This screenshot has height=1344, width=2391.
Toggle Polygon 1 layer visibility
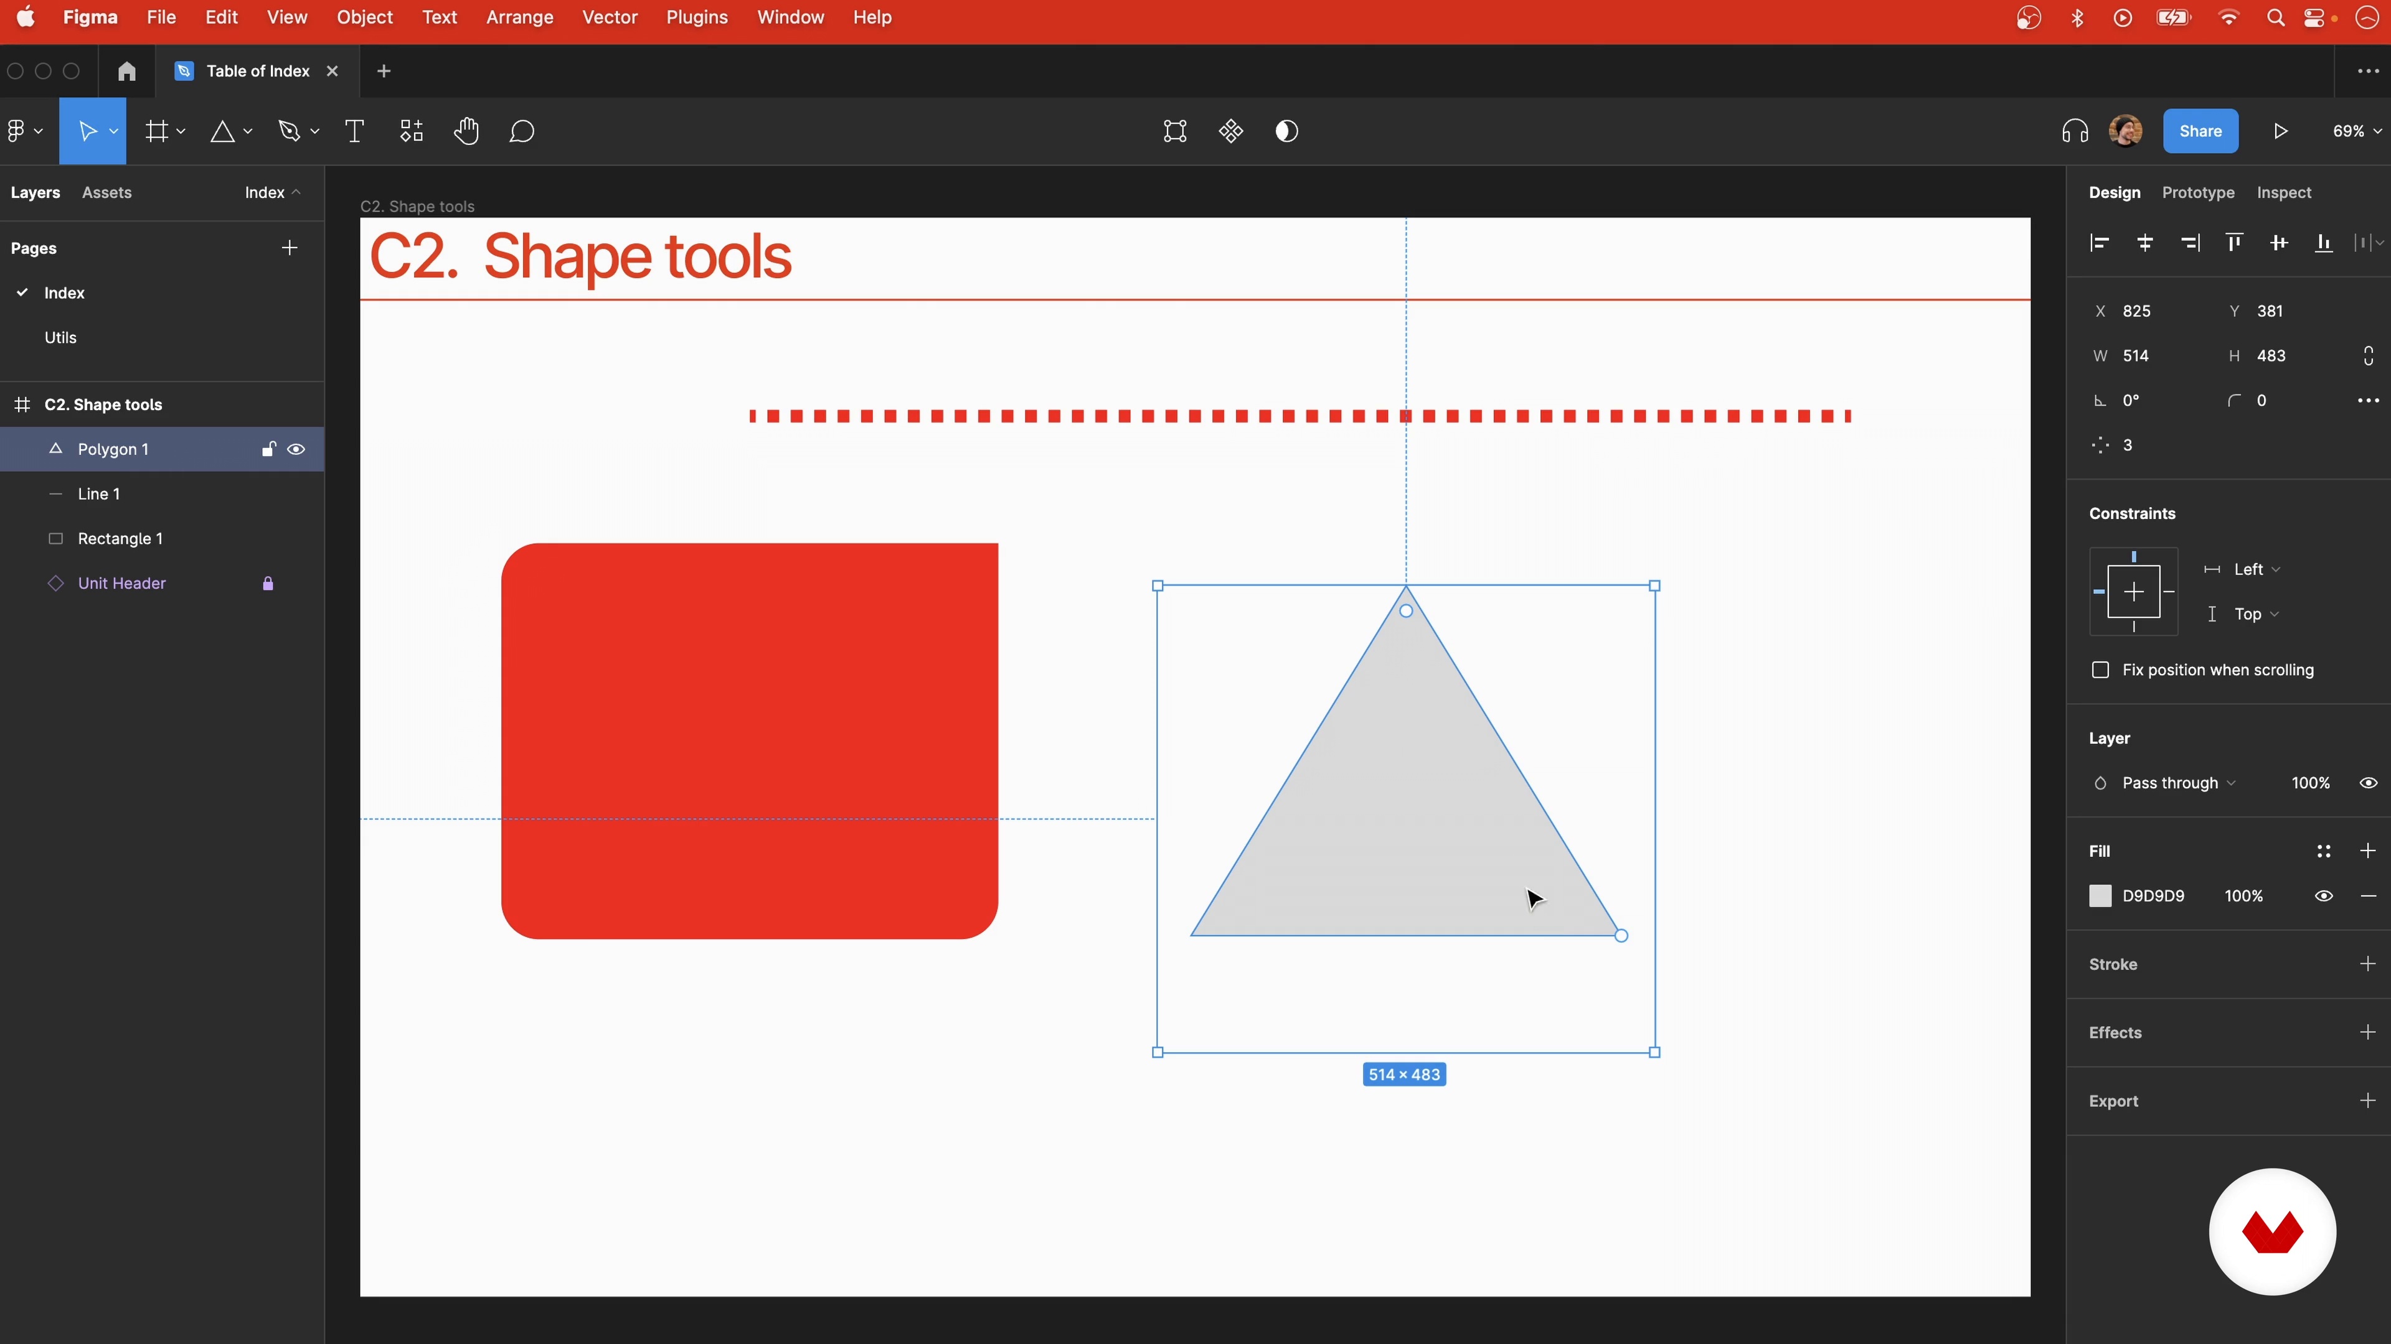(x=296, y=449)
